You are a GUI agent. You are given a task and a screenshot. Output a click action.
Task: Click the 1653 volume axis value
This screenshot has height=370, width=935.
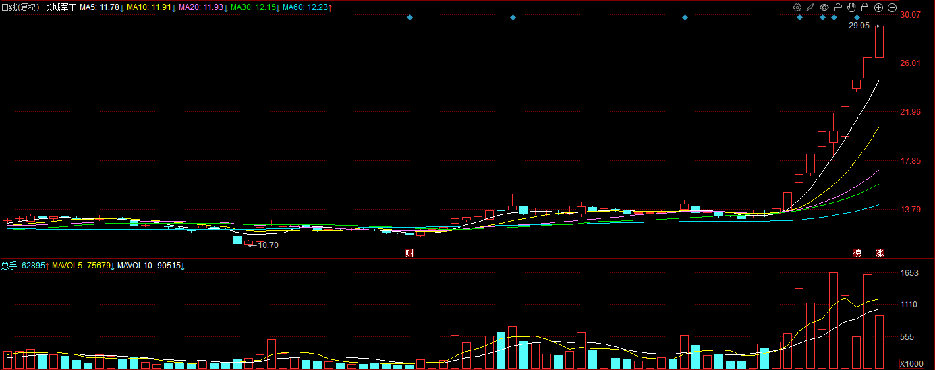click(911, 273)
